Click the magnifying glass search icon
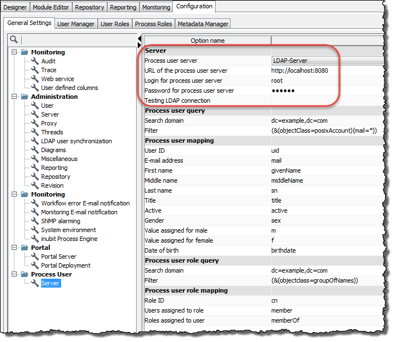 click(x=13, y=39)
